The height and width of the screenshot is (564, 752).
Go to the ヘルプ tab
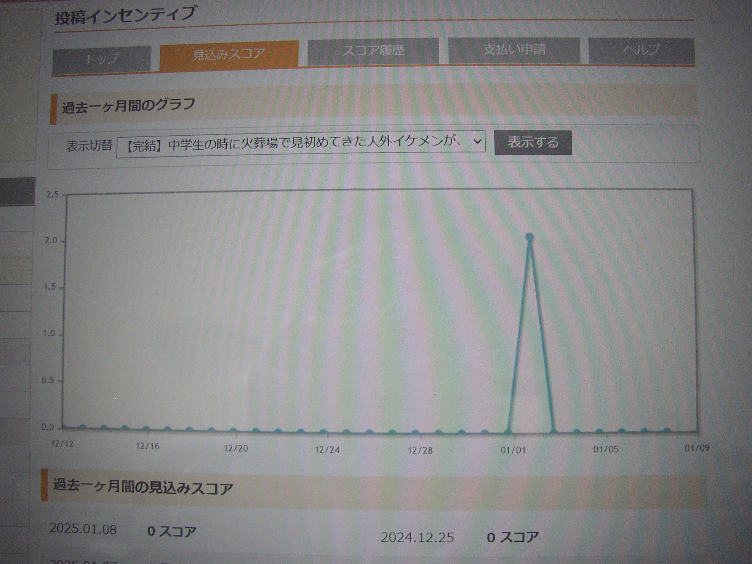641,50
